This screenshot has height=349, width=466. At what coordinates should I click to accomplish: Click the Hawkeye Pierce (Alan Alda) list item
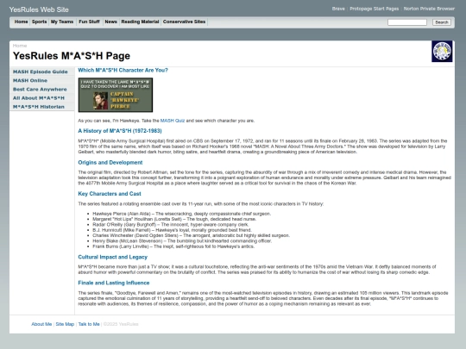(181, 214)
